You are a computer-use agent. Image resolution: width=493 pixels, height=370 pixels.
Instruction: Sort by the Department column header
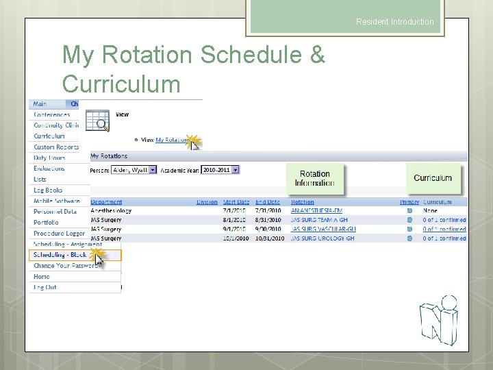point(106,202)
